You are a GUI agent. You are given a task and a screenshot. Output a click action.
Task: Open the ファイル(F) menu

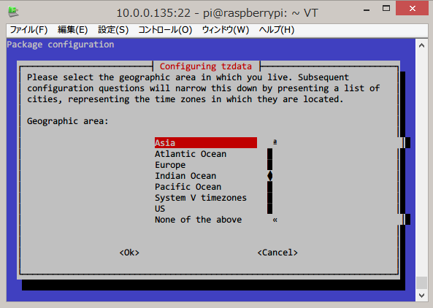28,29
